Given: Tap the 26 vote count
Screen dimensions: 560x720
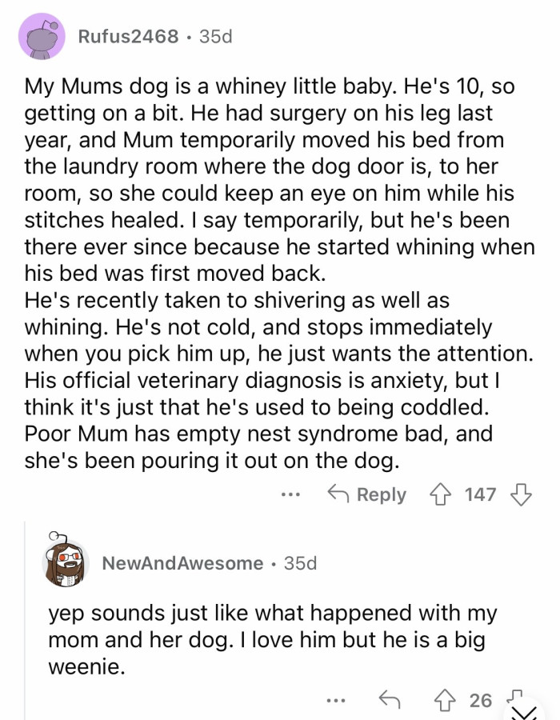Looking at the screenshot, I should click(481, 701).
